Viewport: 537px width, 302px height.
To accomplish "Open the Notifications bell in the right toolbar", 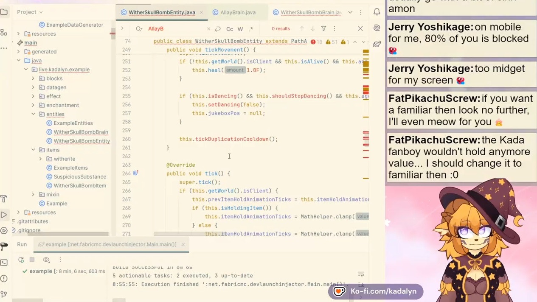I will coord(377,12).
